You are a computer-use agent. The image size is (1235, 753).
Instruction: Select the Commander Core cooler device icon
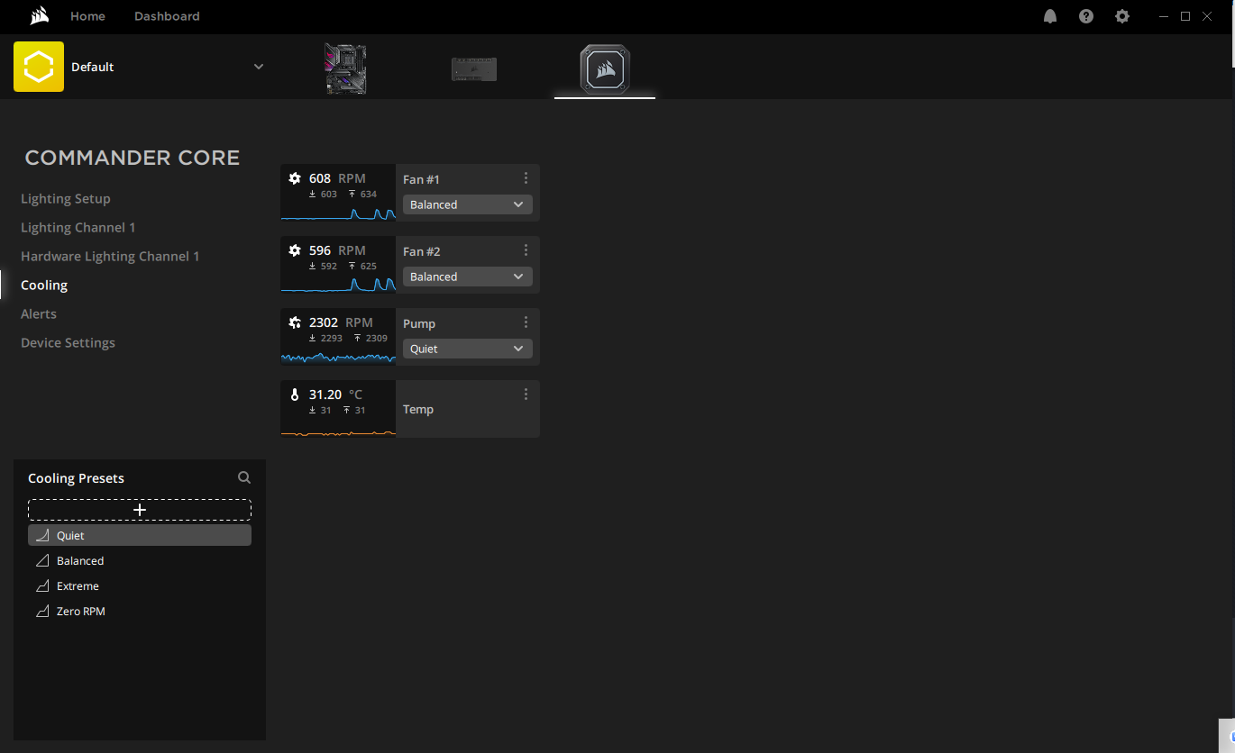(605, 69)
